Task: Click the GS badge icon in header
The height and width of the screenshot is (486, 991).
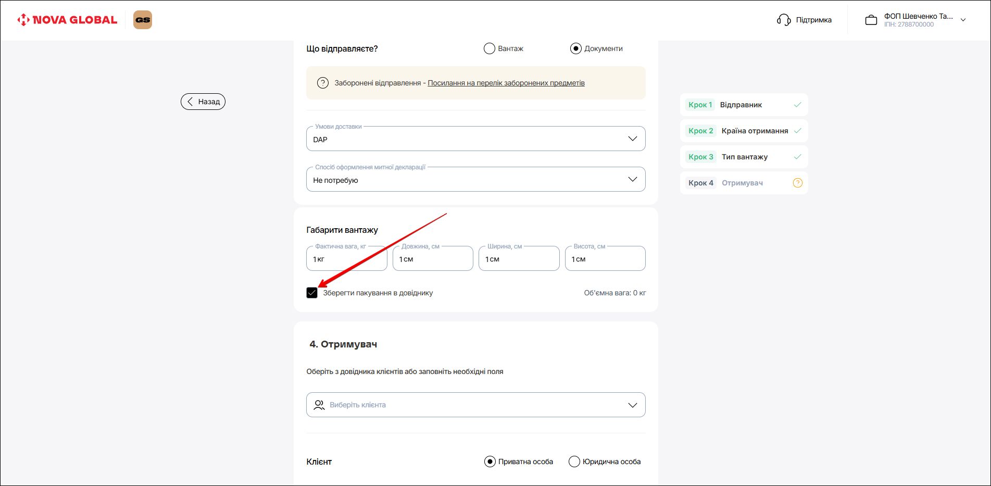Action: [143, 20]
